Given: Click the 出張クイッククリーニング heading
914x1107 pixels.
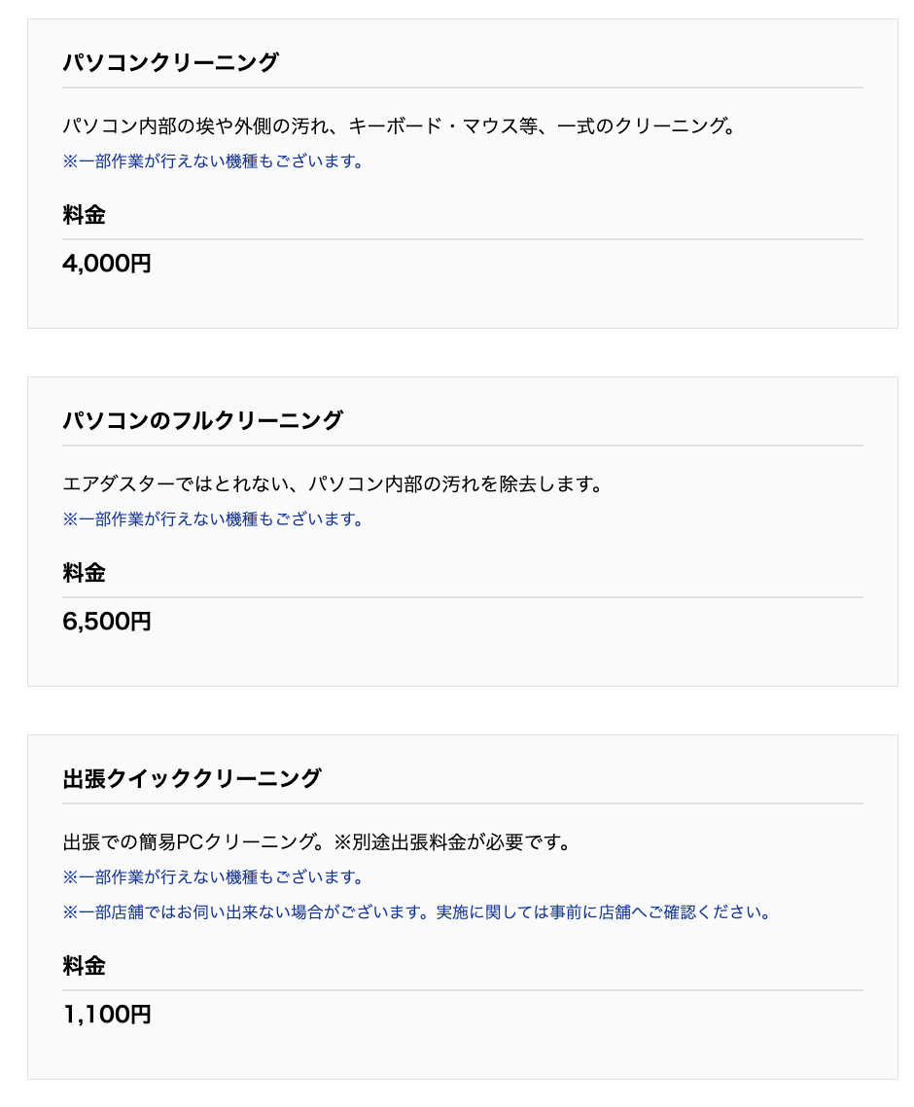Looking at the screenshot, I should tap(192, 779).
